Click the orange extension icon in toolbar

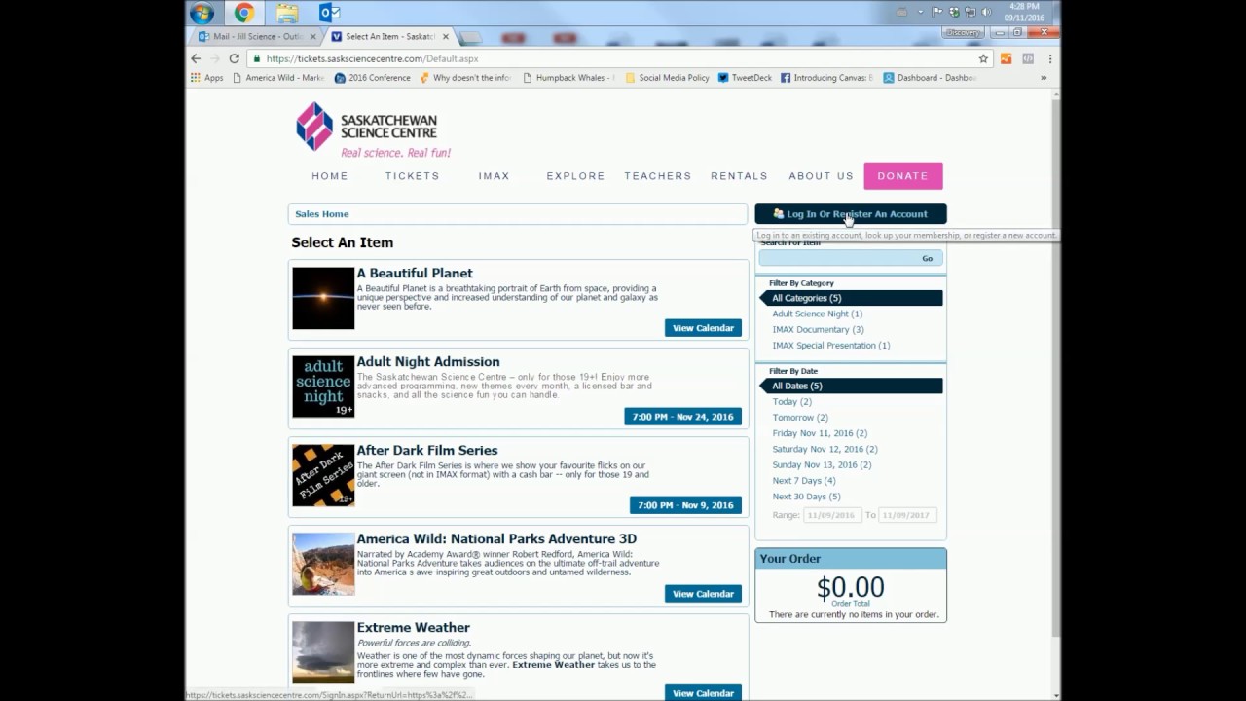[x=1006, y=58]
